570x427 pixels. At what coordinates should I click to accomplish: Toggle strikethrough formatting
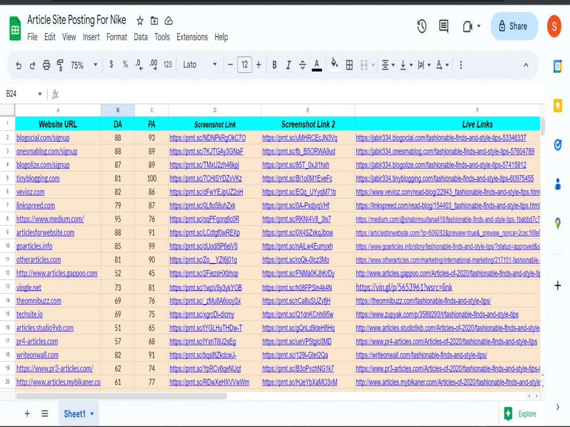click(303, 65)
